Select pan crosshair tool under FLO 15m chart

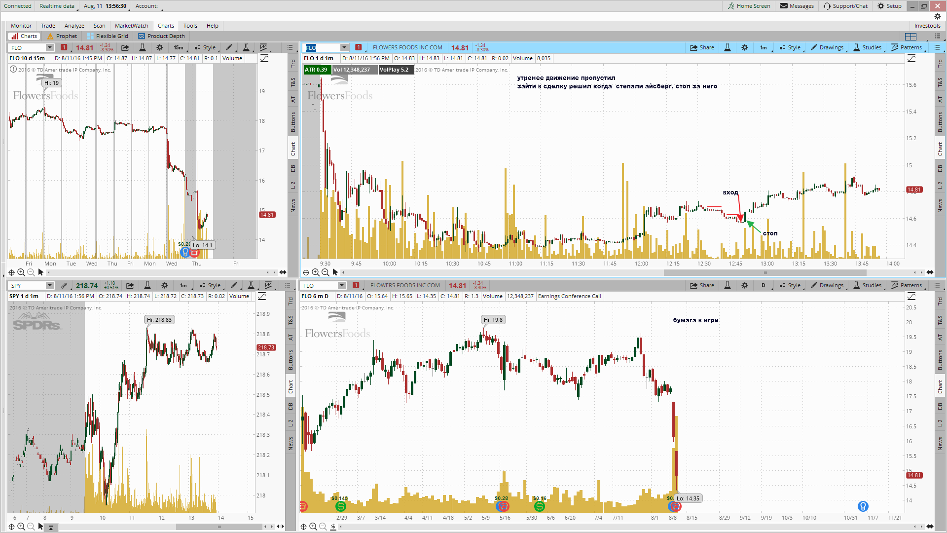tap(11, 272)
